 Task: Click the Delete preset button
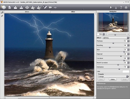[113, 79]
